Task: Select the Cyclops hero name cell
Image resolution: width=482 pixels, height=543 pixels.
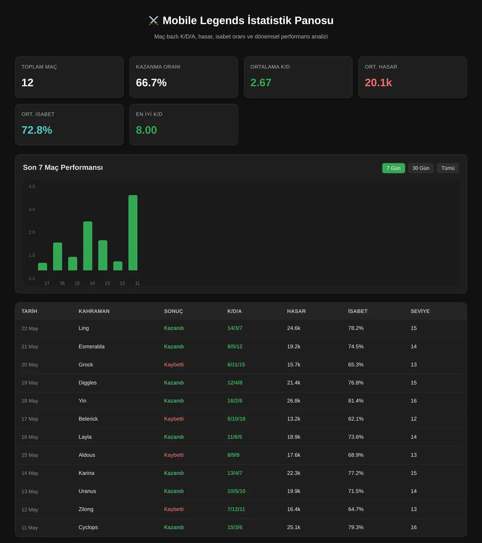Action: coord(88,527)
